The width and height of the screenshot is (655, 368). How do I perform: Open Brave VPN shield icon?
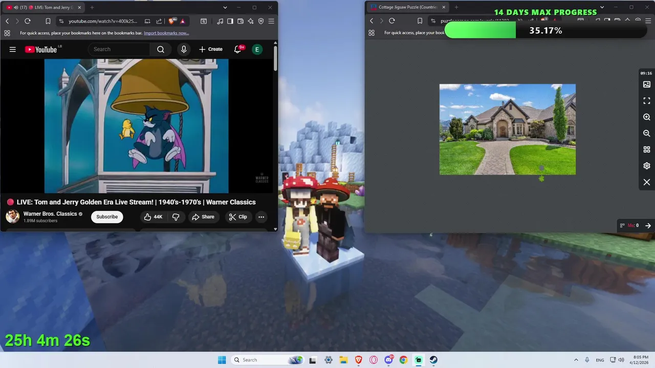coord(261,21)
